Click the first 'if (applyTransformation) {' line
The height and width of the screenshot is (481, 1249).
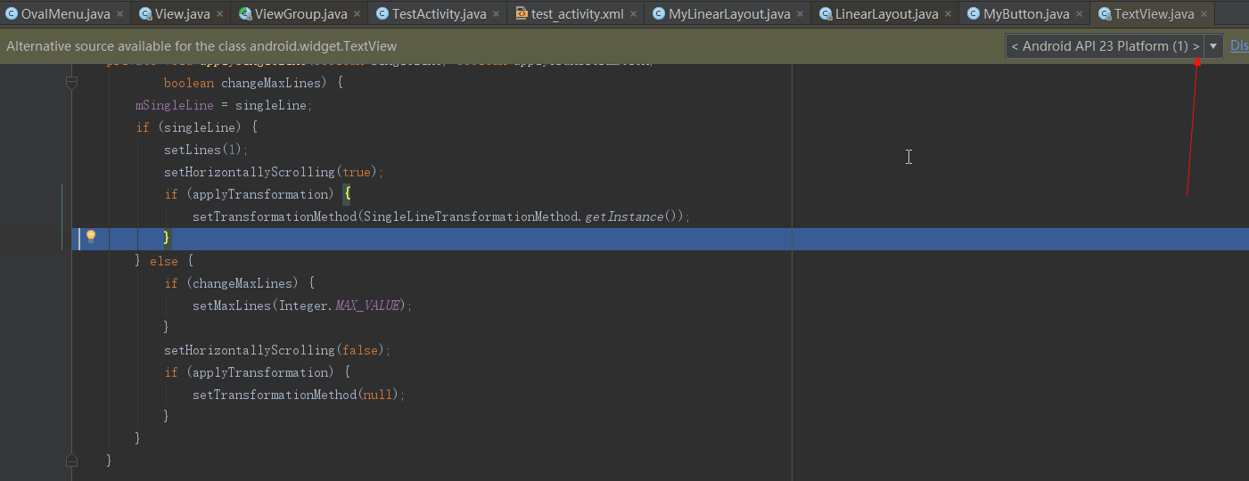pos(258,194)
